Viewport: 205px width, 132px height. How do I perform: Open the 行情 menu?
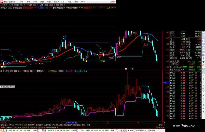click(x=22, y=2)
